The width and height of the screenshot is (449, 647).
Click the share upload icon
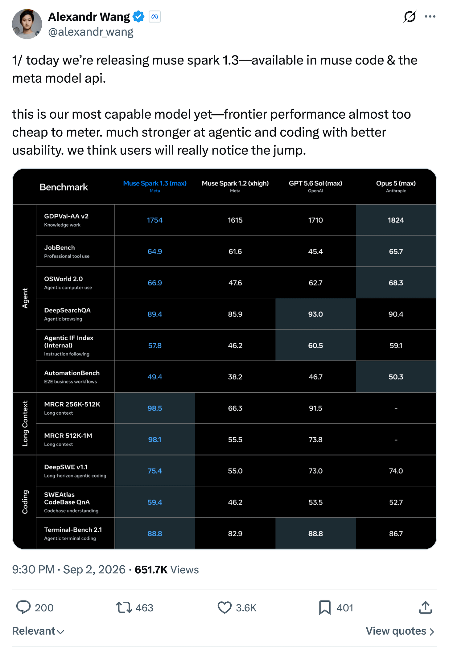[426, 607]
